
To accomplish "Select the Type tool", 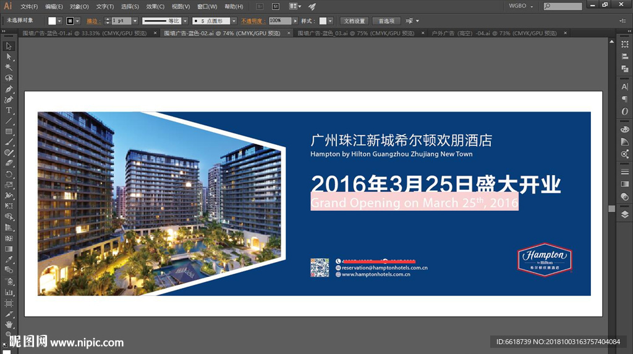I will 9,110.
